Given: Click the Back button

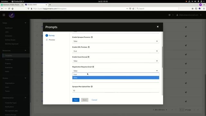Looking at the screenshot, I should coord(85,100).
